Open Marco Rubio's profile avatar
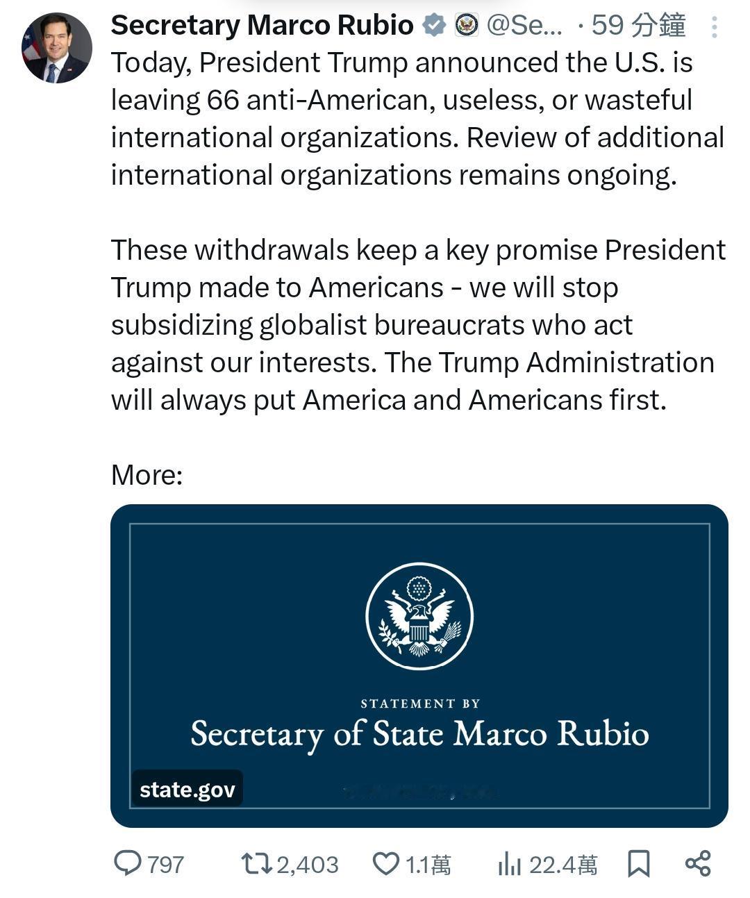Screen dimensions: 750x898 pyautogui.click(x=57, y=48)
